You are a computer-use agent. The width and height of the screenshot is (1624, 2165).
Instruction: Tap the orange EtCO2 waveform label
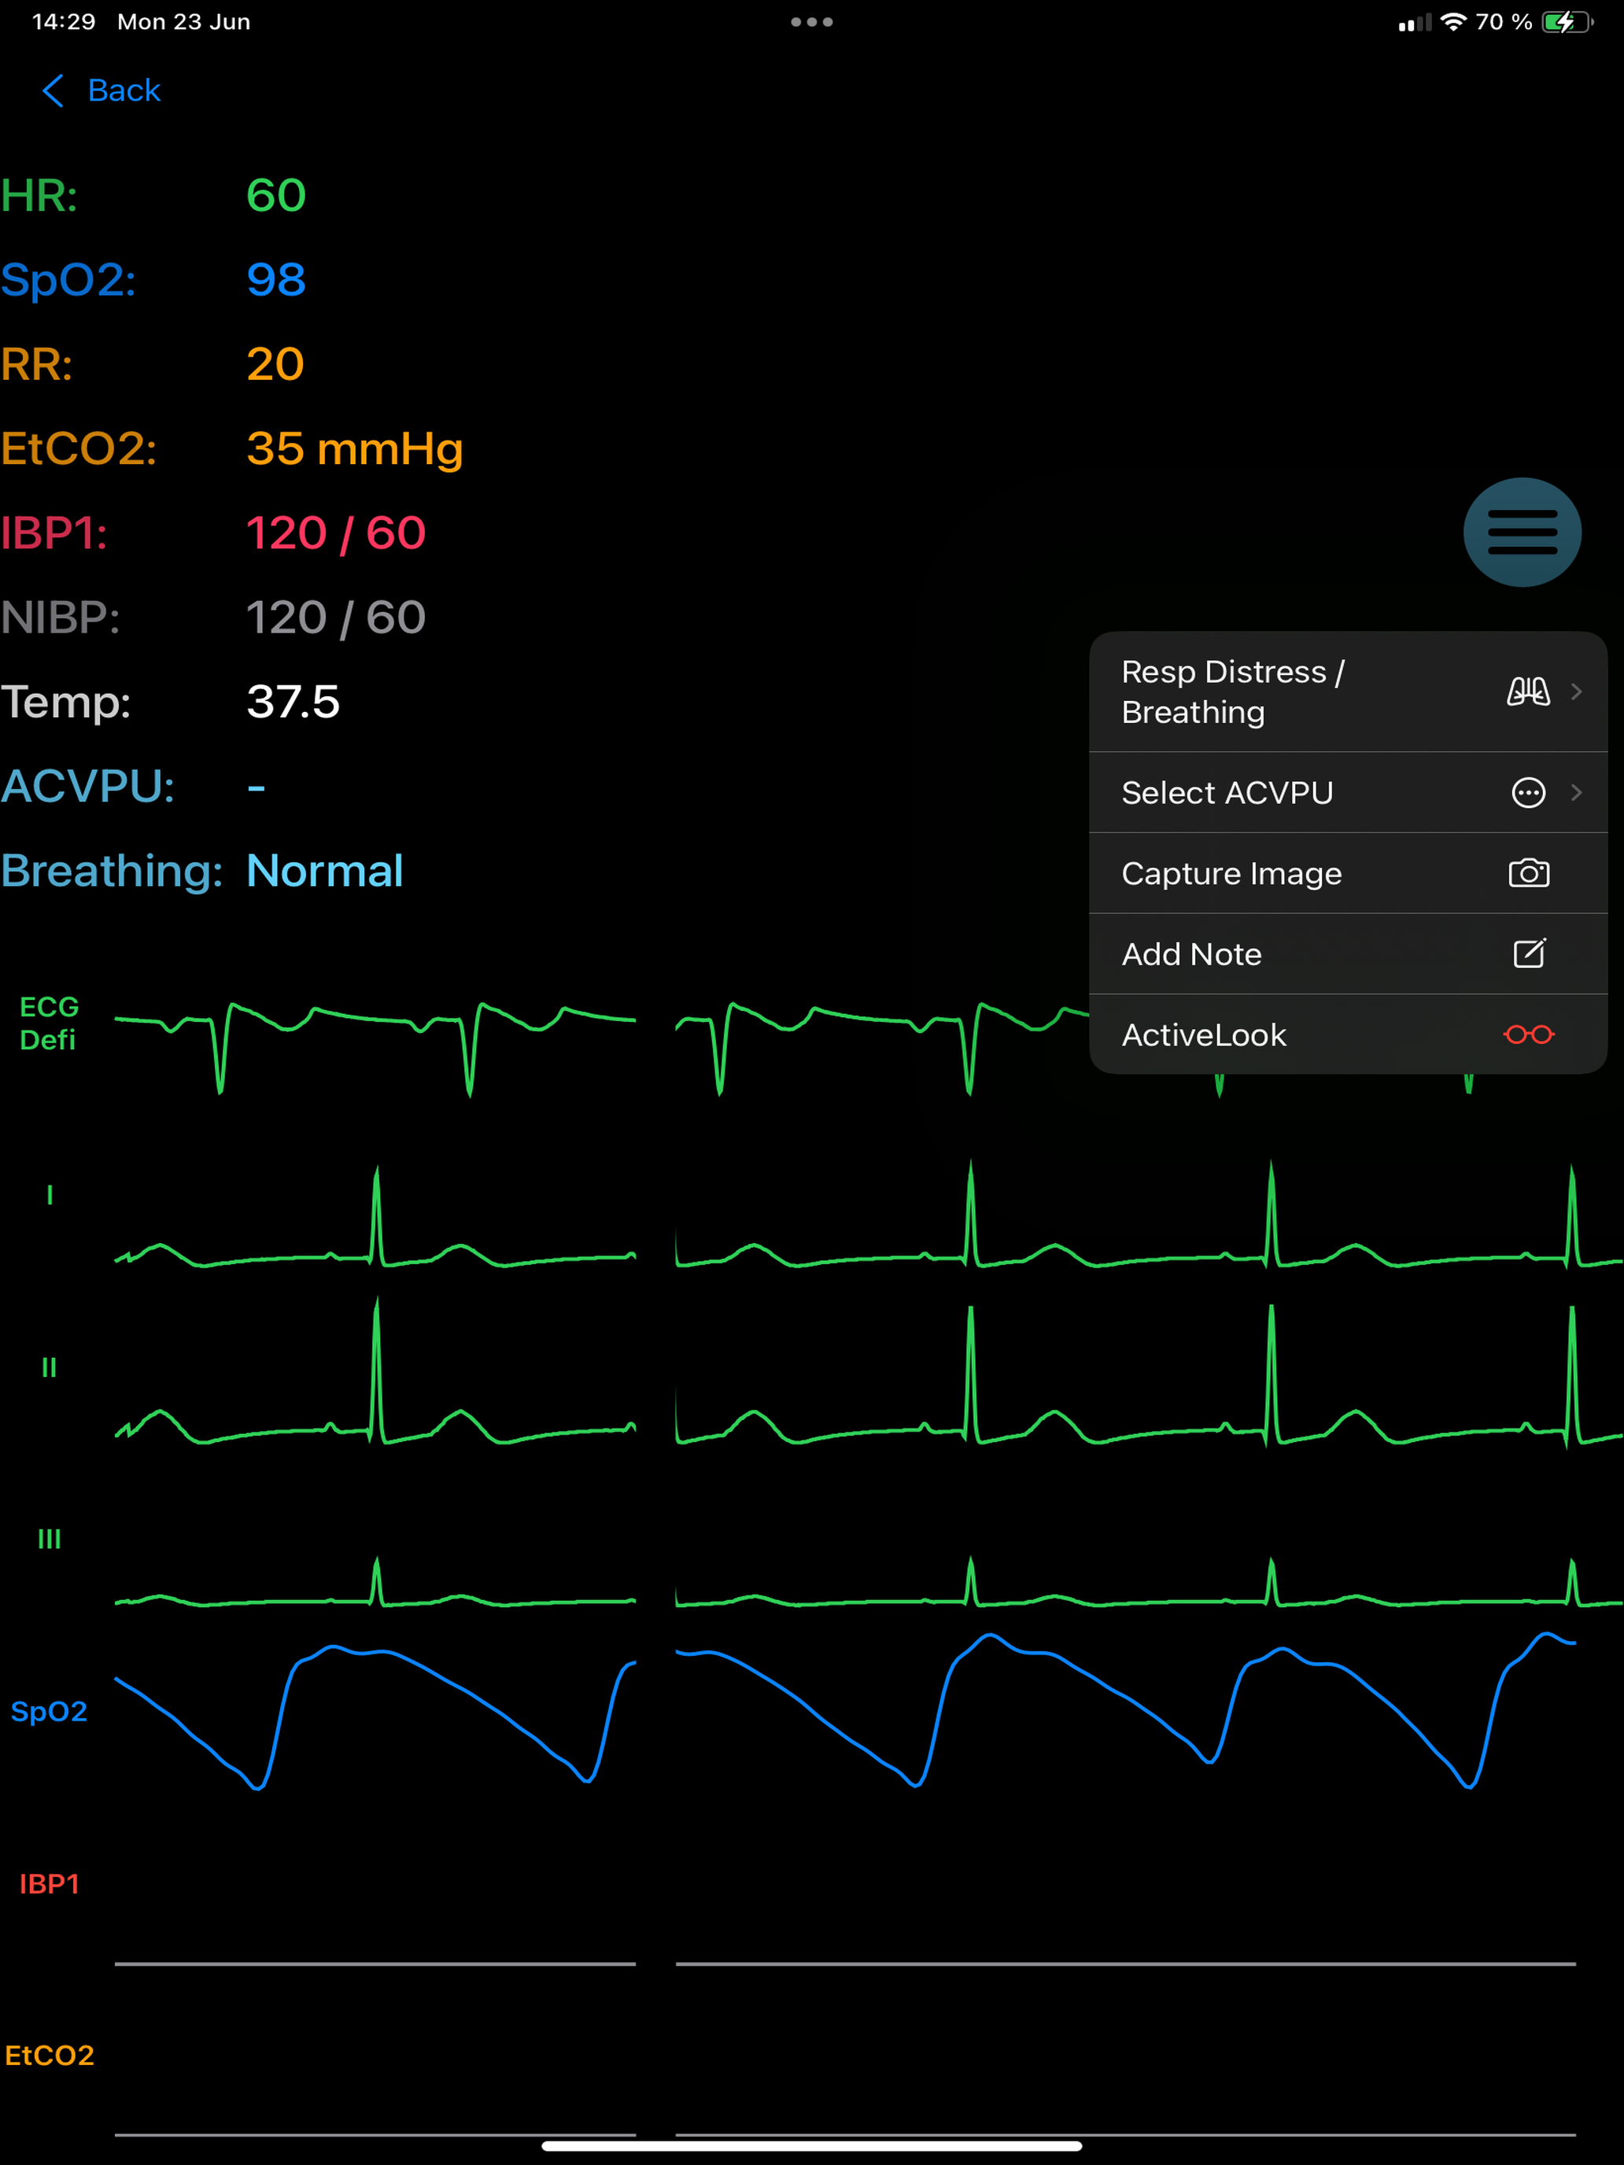[49, 2056]
